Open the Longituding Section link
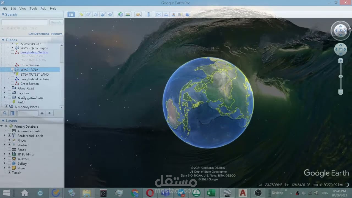Screen dimensions: 352x198 (34, 52)
